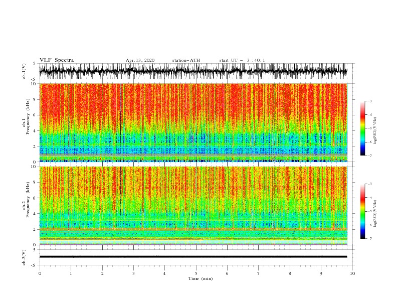Click the 'Apr. 13, 2020' date label
Screen dimensions: 397x307
click(x=140, y=60)
